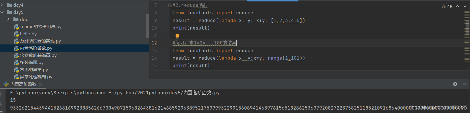
Task: Select 内置高阶函数.py in project tree
Action: pyautogui.click(x=75, y=48)
